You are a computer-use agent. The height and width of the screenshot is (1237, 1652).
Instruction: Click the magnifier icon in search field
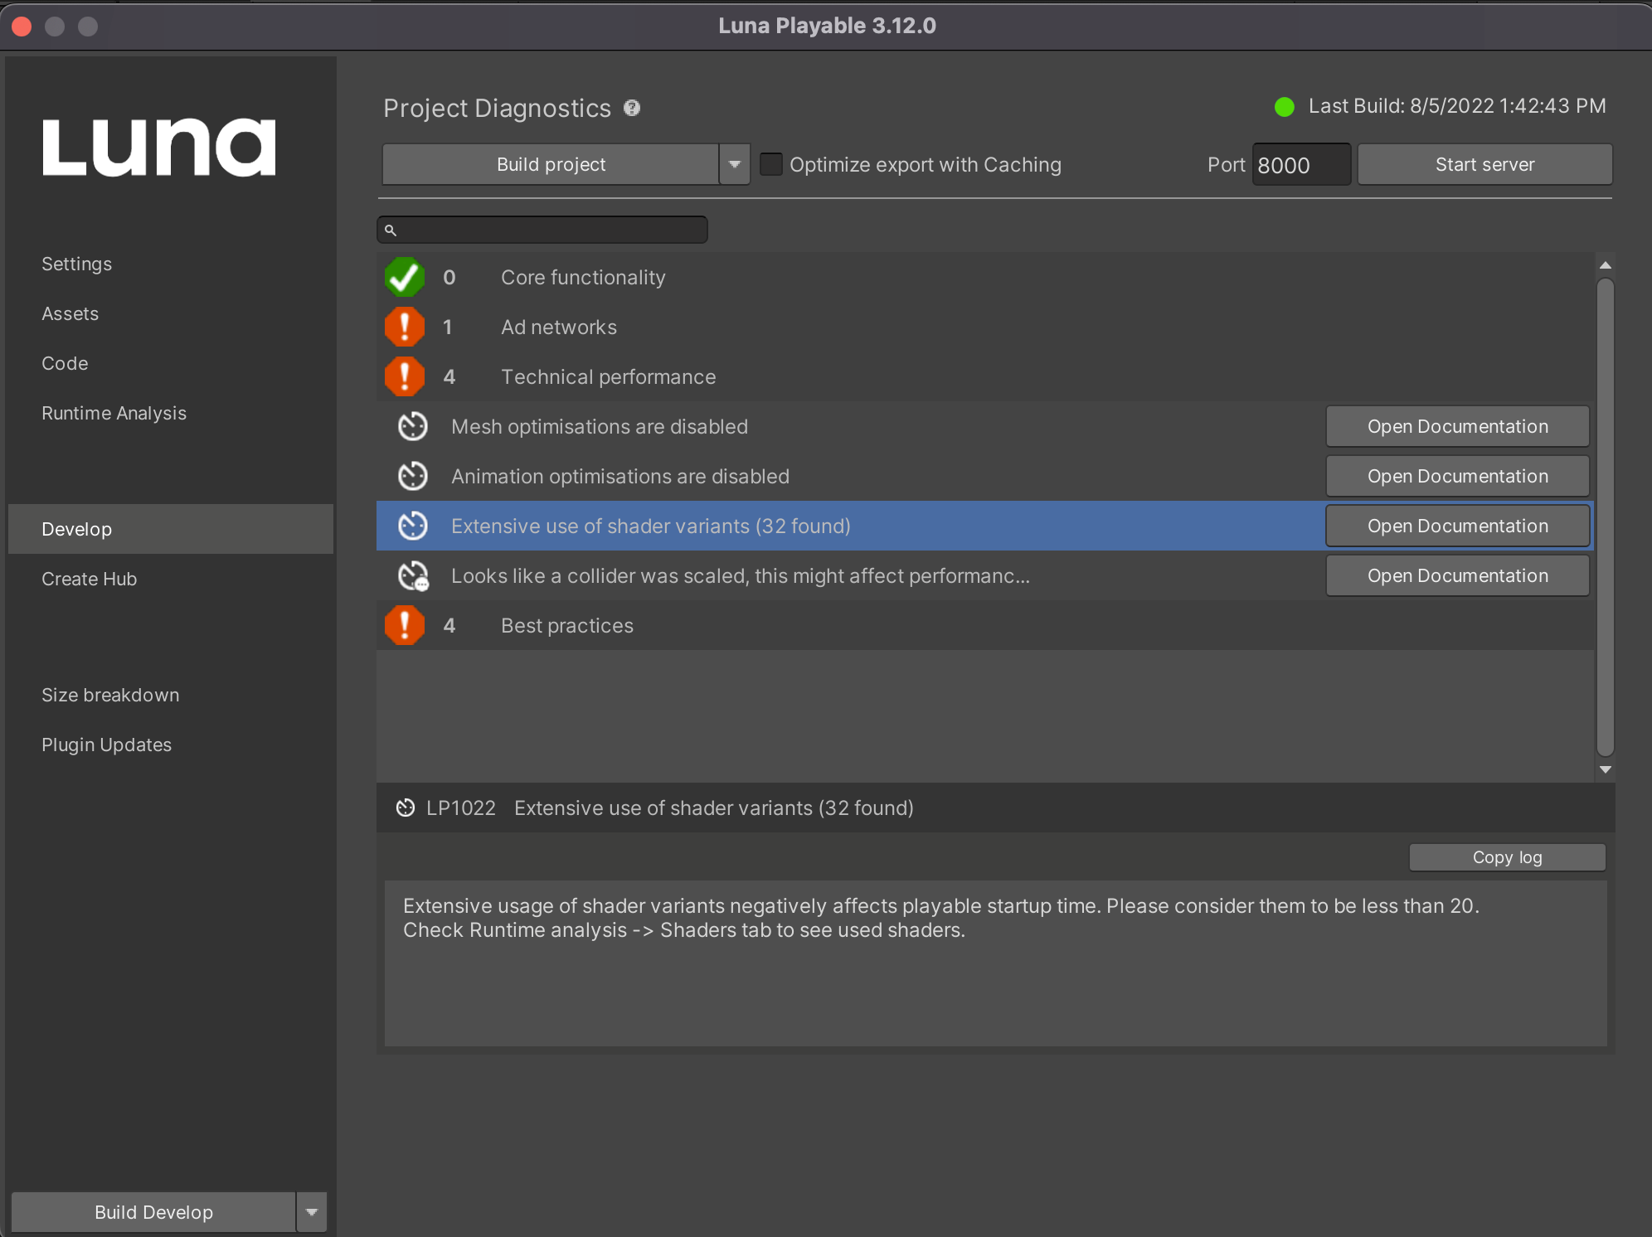click(391, 230)
